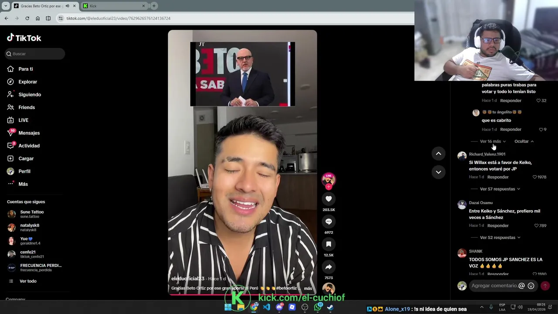
Task: Save video with bookmark icon
Action: pos(329,244)
